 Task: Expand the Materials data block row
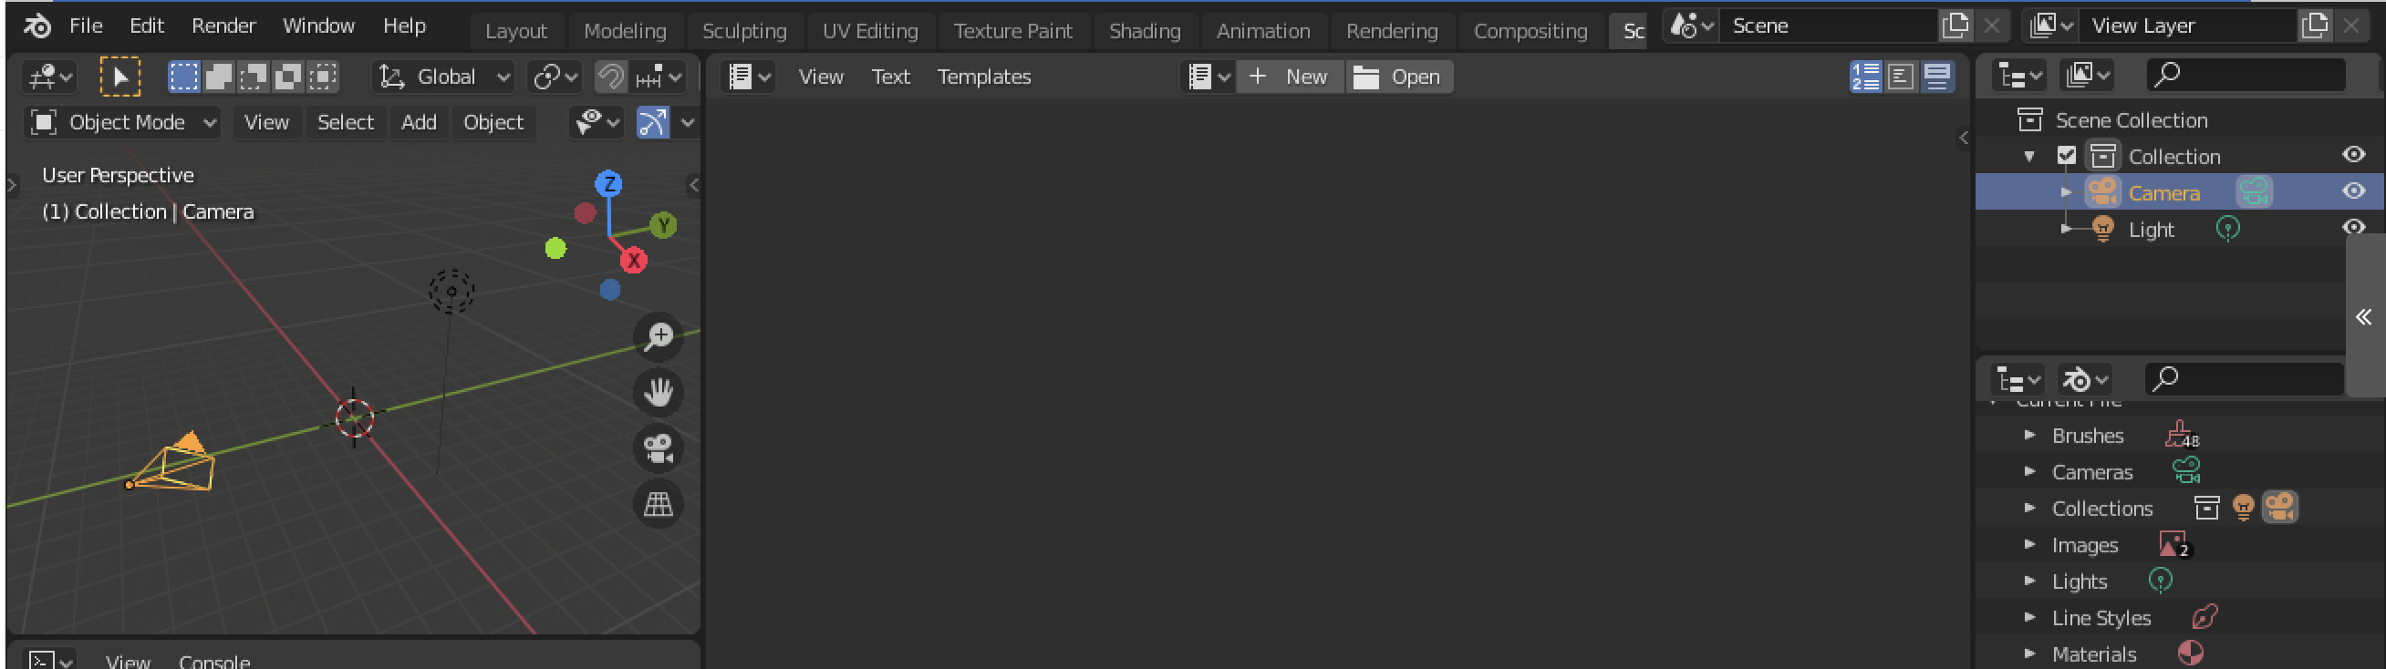pyautogui.click(x=2029, y=654)
